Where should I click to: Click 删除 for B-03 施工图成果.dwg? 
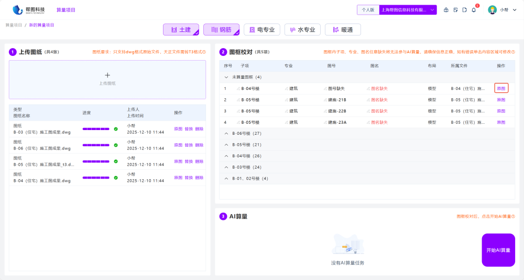(x=199, y=129)
